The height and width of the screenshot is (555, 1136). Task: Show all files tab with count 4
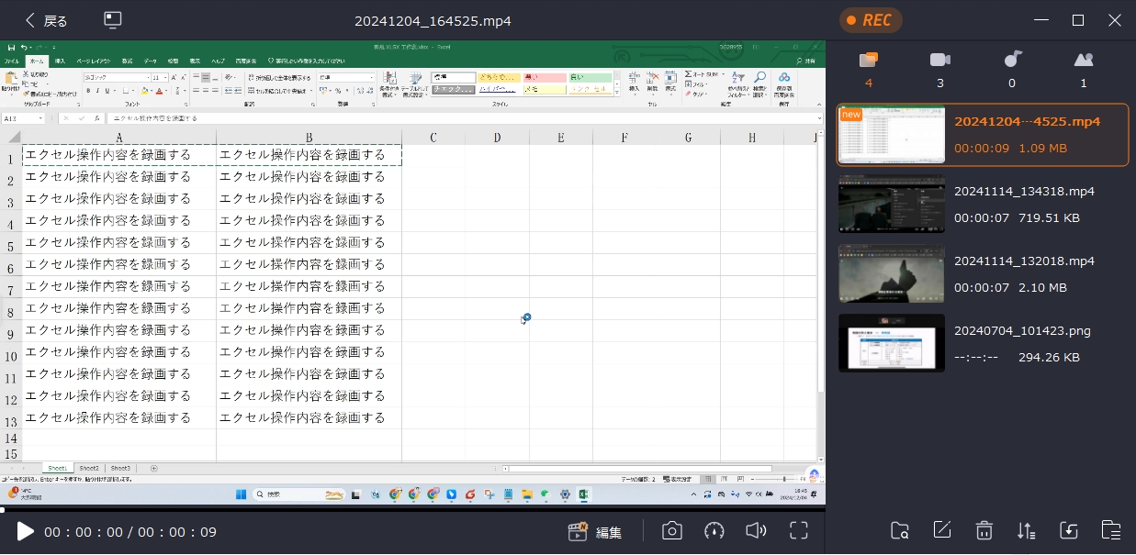point(868,68)
